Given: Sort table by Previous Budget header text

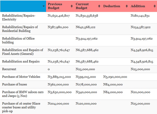Looking at the screenshot, I should pos(55,6).
